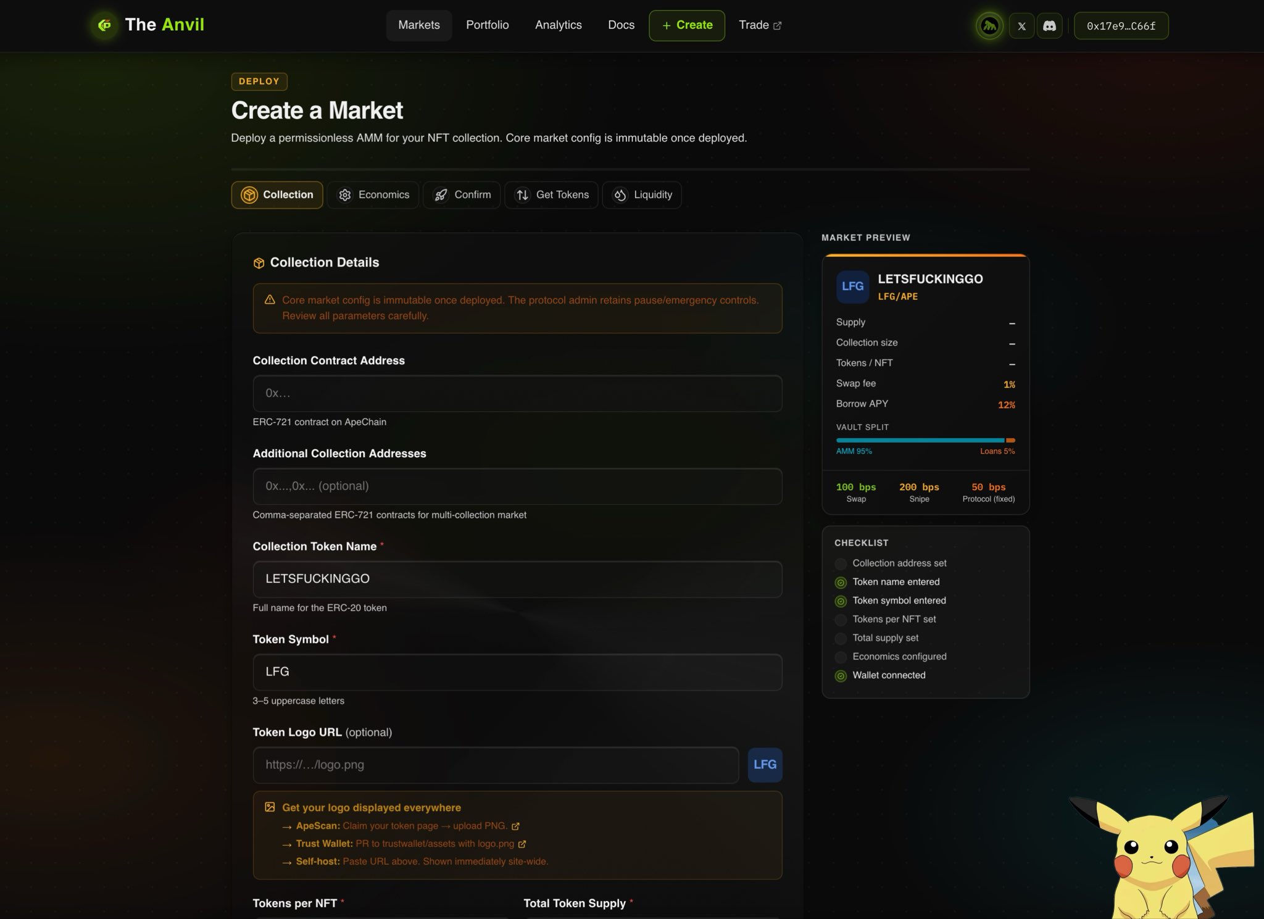The height and width of the screenshot is (919, 1264).
Task: Open the X (Twitter) icon link
Action: coord(1021,26)
